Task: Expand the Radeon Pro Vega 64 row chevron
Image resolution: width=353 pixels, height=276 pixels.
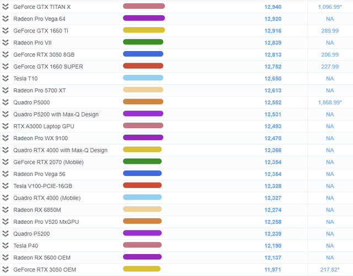Action: click(x=6, y=19)
